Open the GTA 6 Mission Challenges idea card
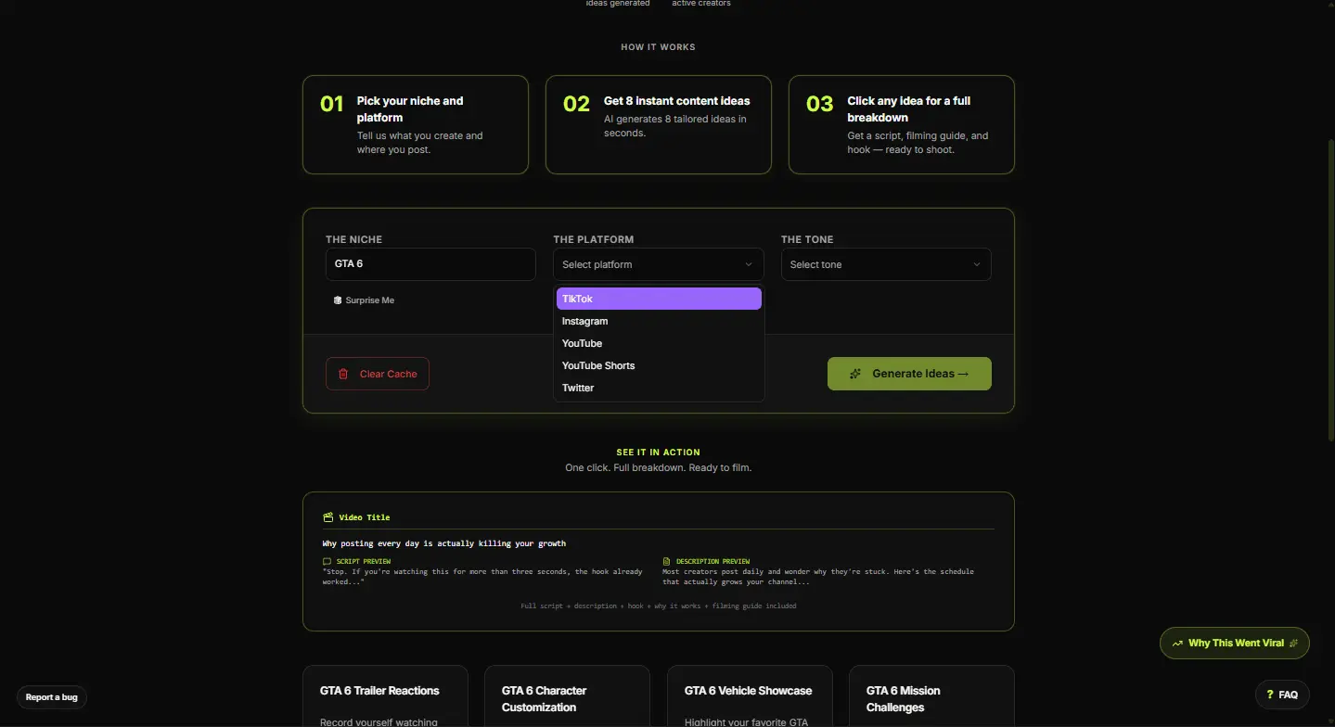The image size is (1335, 727). [x=931, y=696]
